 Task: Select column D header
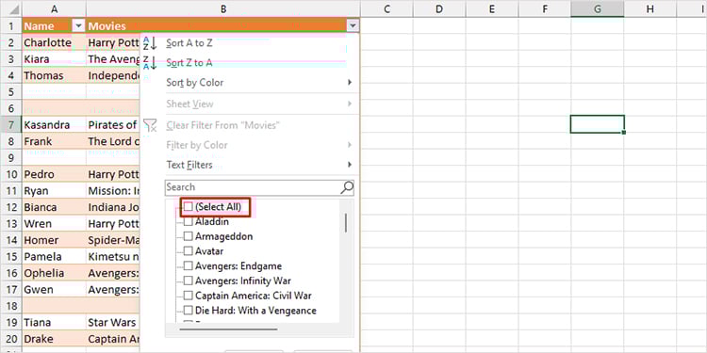coord(439,8)
